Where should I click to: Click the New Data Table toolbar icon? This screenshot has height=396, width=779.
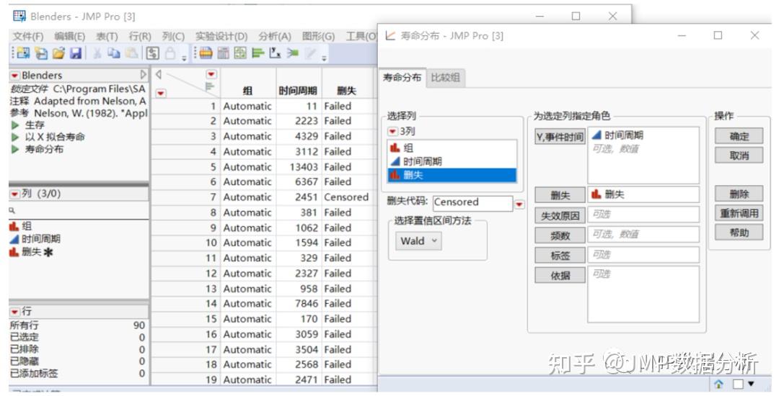click(x=23, y=53)
